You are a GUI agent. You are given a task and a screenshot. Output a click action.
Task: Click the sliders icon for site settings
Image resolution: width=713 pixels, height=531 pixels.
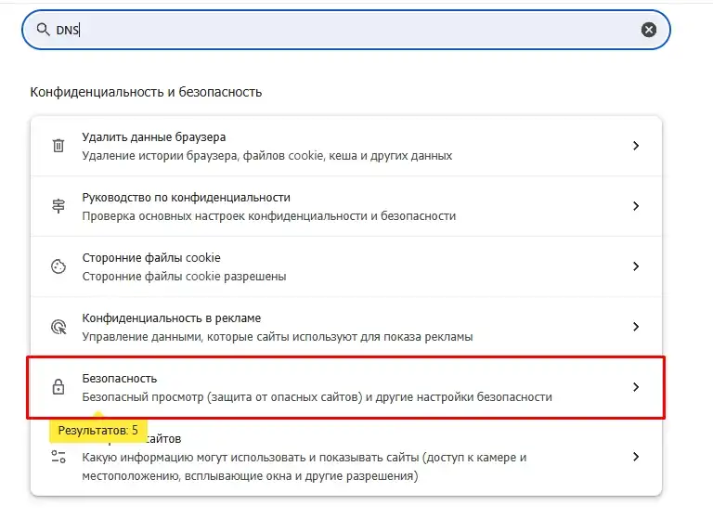58,457
